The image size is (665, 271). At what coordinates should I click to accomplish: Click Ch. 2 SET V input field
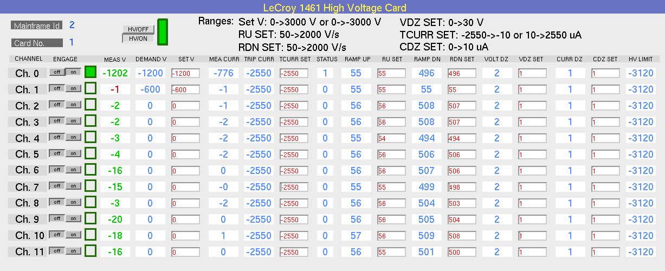click(x=185, y=106)
